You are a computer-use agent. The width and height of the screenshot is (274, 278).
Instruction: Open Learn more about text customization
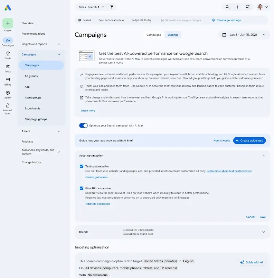229,171
